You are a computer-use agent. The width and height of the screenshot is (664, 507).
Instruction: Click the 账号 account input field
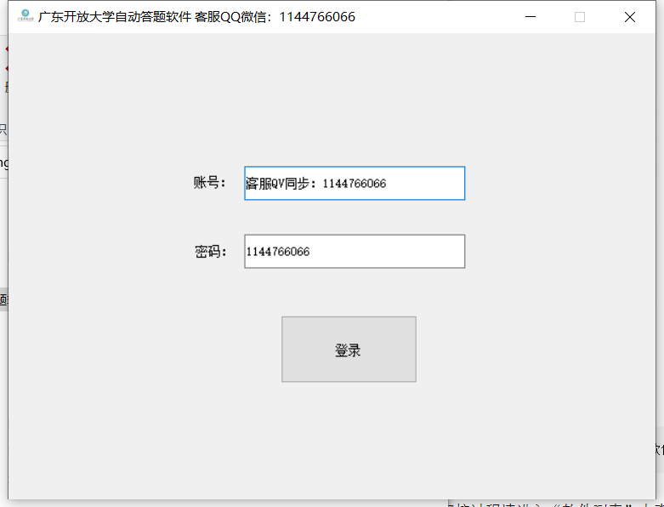[355, 183]
